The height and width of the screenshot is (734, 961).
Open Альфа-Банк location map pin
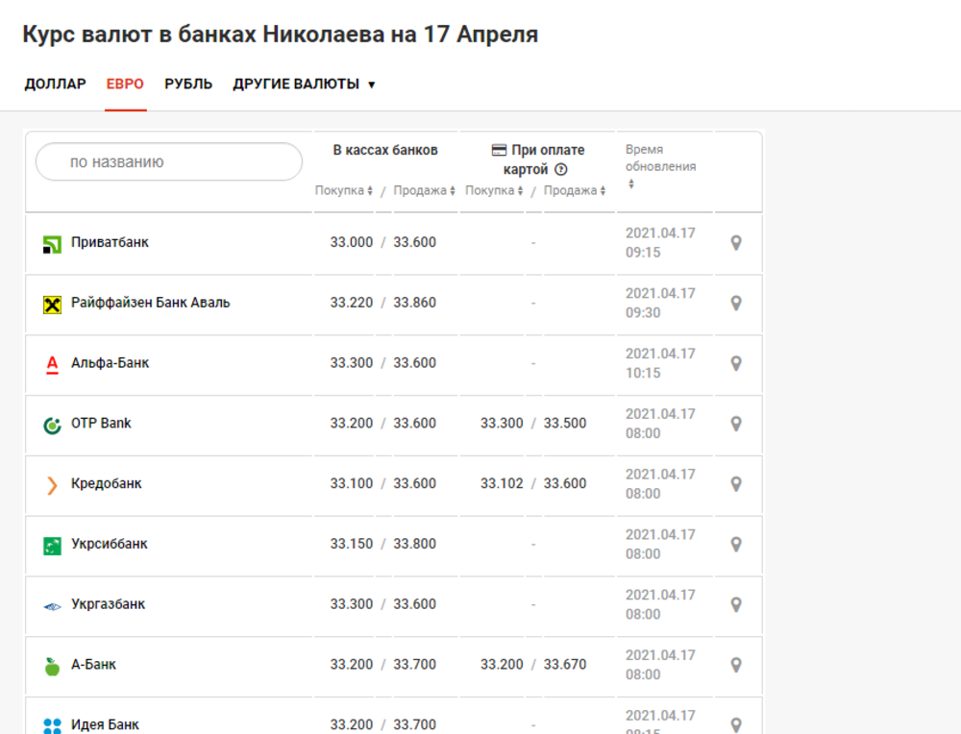click(736, 363)
